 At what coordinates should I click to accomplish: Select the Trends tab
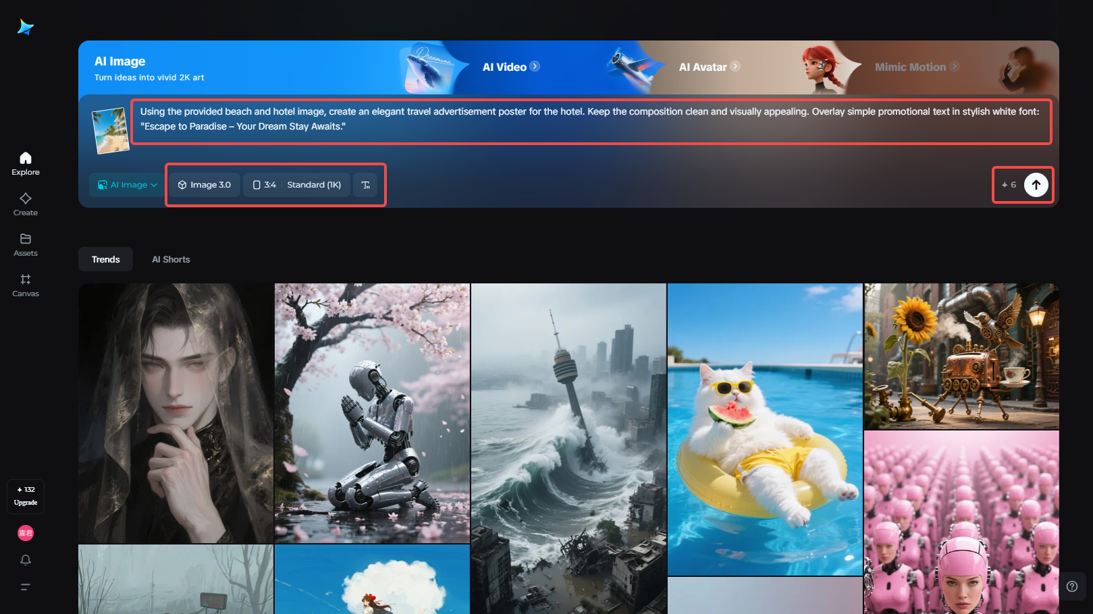(x=106, y=259)
